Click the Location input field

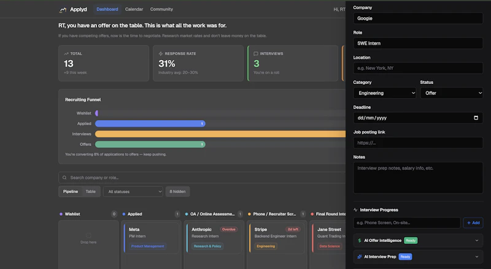tap(418, 68)
